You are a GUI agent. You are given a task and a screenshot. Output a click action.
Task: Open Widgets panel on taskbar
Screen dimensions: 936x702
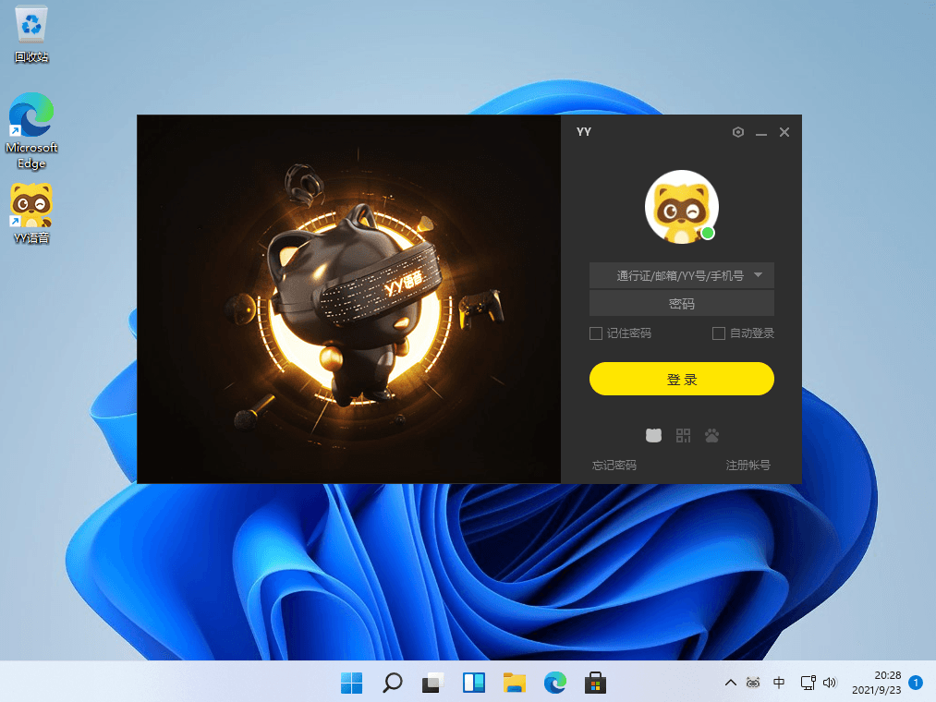coord(474,683)
